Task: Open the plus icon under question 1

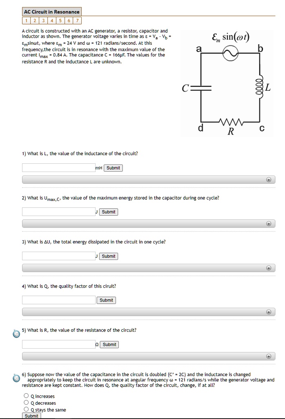Action: [x=269, y=179]
